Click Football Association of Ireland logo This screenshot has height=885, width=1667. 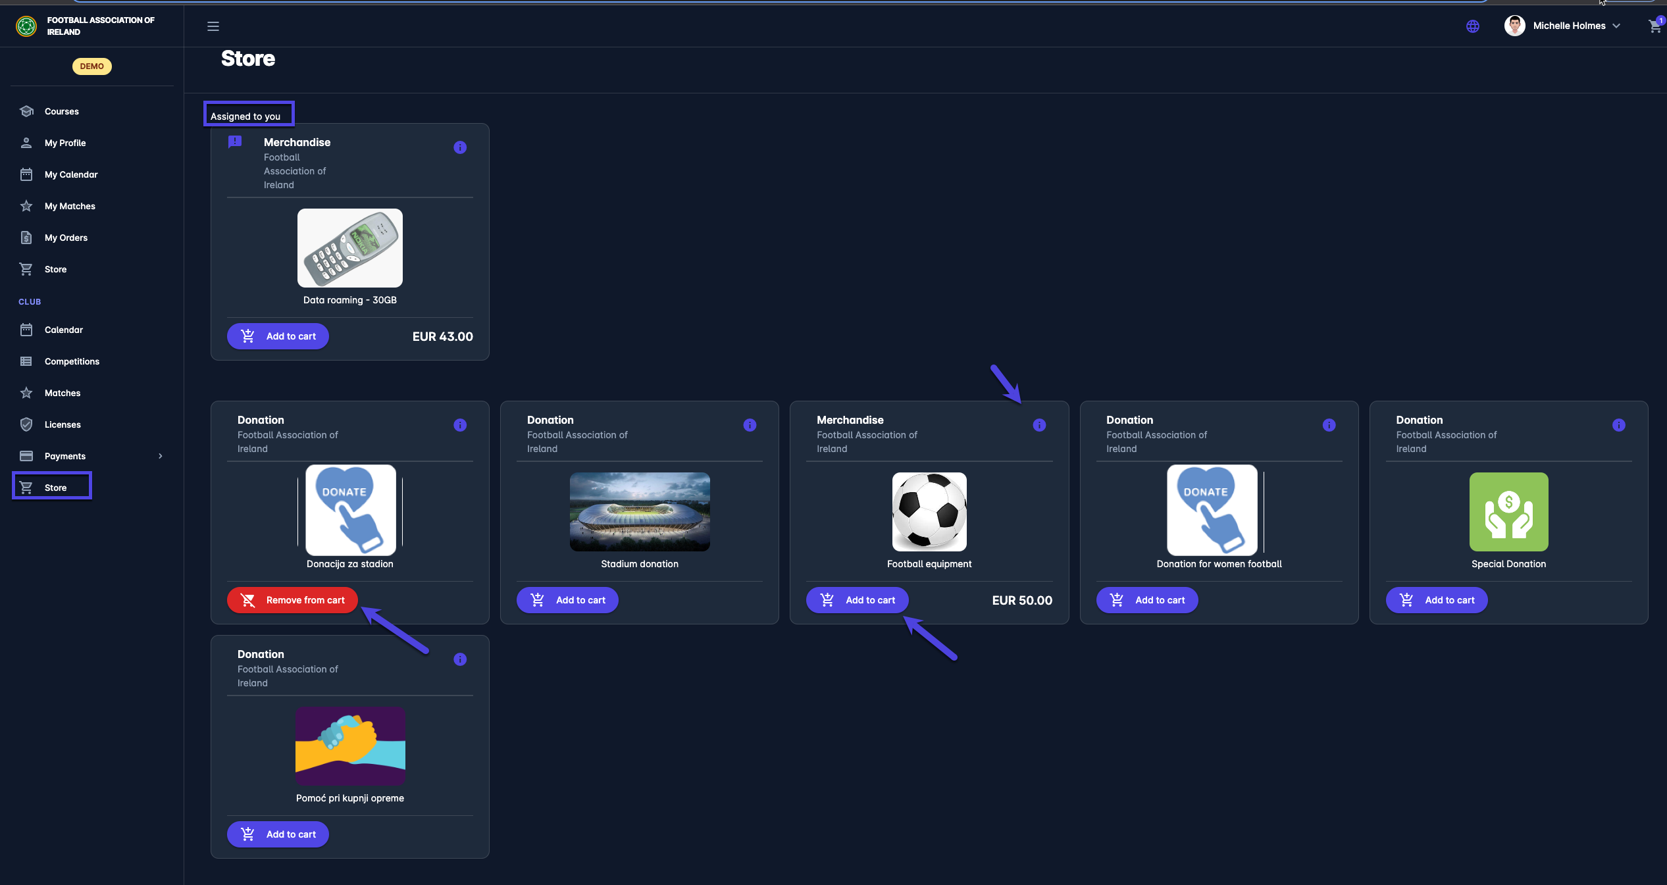tap(26, 26)
